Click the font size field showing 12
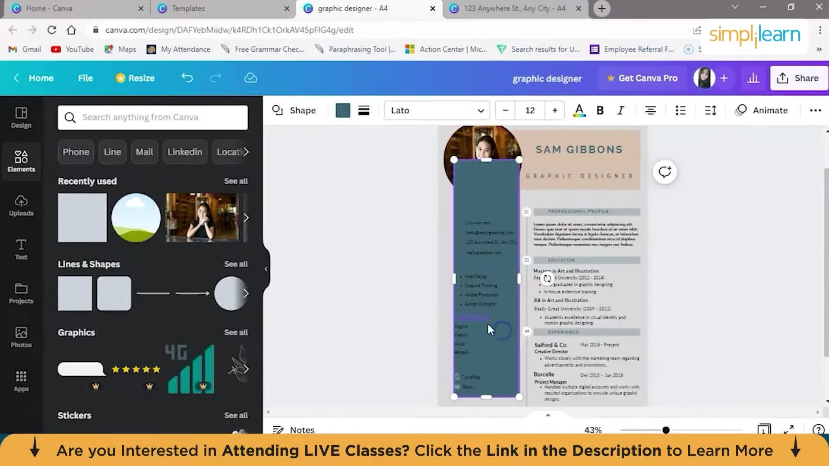 pyautogui.click(x=530, y=110)
